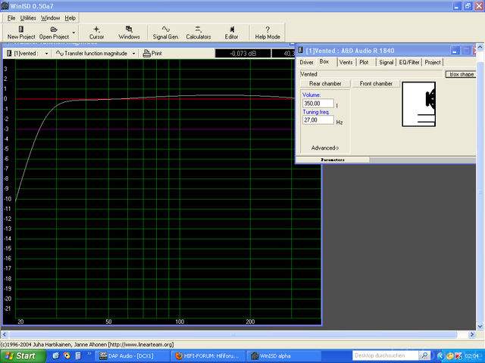Viewport: 485px width, 363px height.
Task: Expand hidden system tray icons arrow
Action: pos(441,356)
